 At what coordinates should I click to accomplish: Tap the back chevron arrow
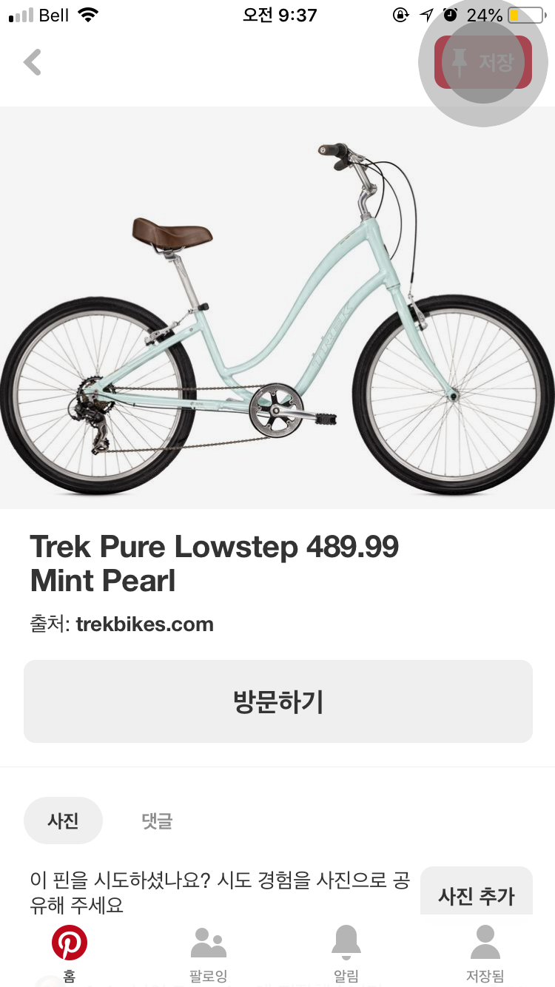coord(33,62)
